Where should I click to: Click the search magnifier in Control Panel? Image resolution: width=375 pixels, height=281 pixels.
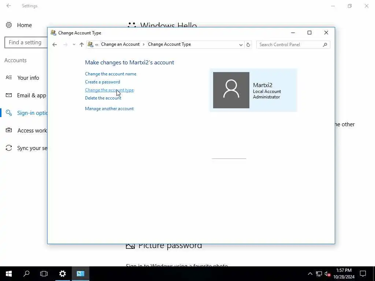[x=325, y=45]
